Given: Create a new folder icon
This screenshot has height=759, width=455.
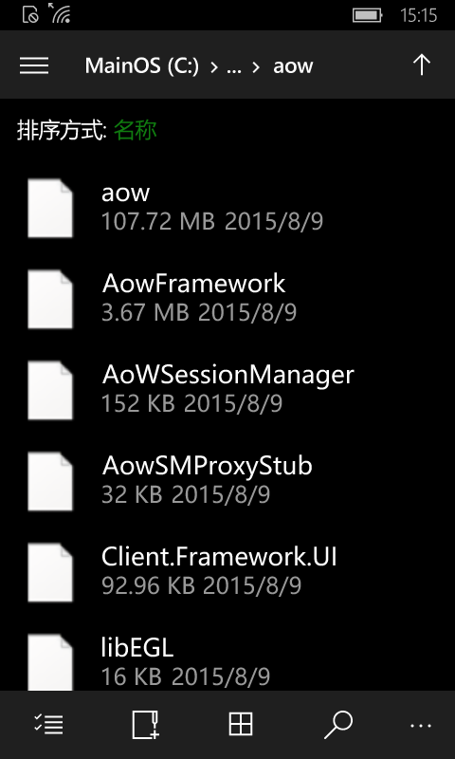Looking at the screenshot, I should (x=146, y=725).
